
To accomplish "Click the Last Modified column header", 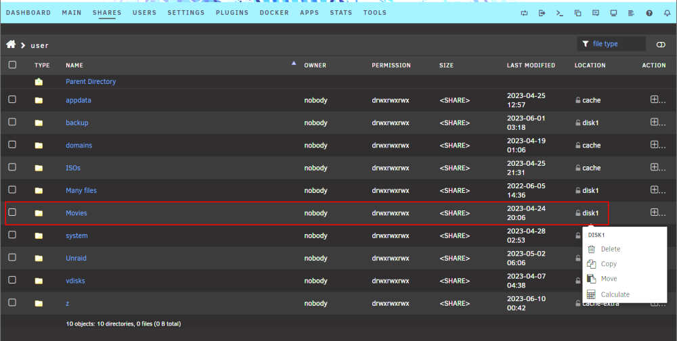I will [531, 65].
